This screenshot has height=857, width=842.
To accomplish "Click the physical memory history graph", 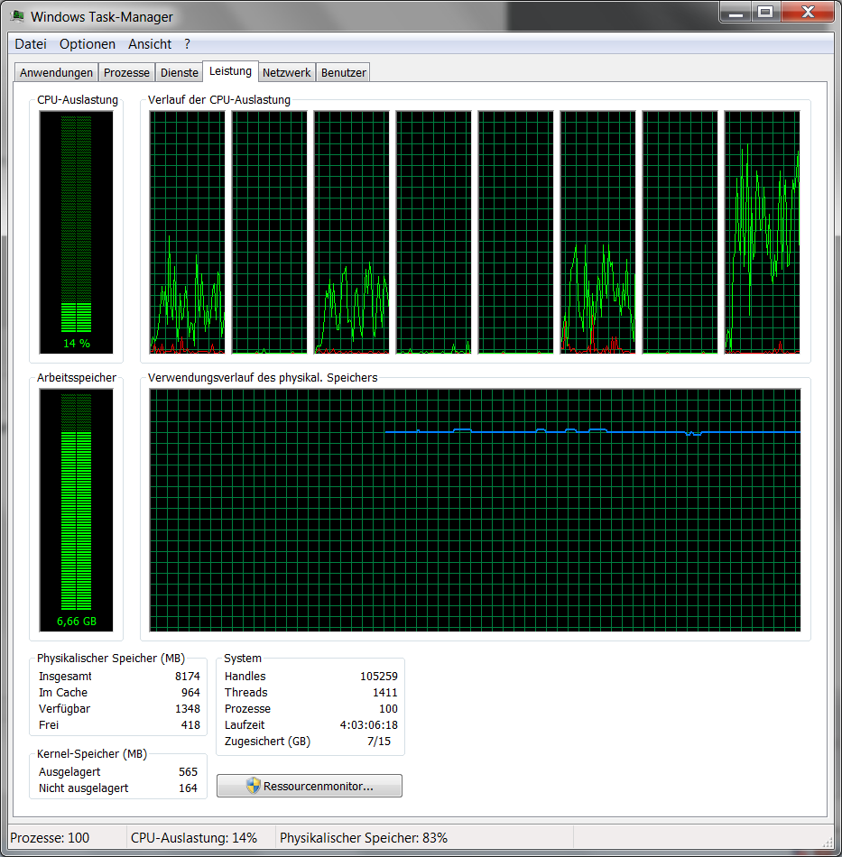I will (474, 510).
